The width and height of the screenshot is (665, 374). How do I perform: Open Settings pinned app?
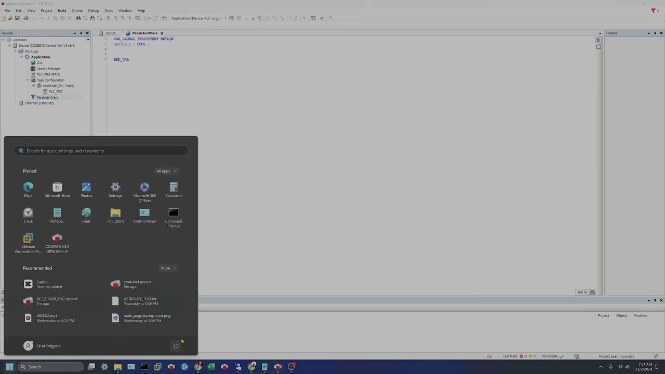tap(115, 190)
